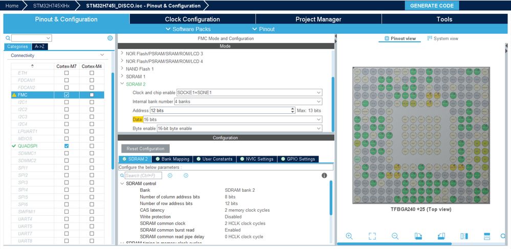Click the Mode panel vertical scrollbar
This screenshot has width=511, height=249.
click(x=332, y=104)
